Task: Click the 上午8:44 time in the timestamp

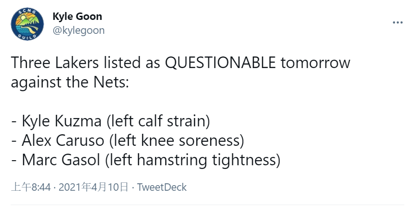Action: [31, 187]
